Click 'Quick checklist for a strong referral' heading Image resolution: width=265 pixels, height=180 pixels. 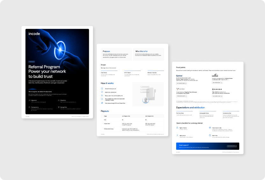pyautogui.click(x=189, y=123)
